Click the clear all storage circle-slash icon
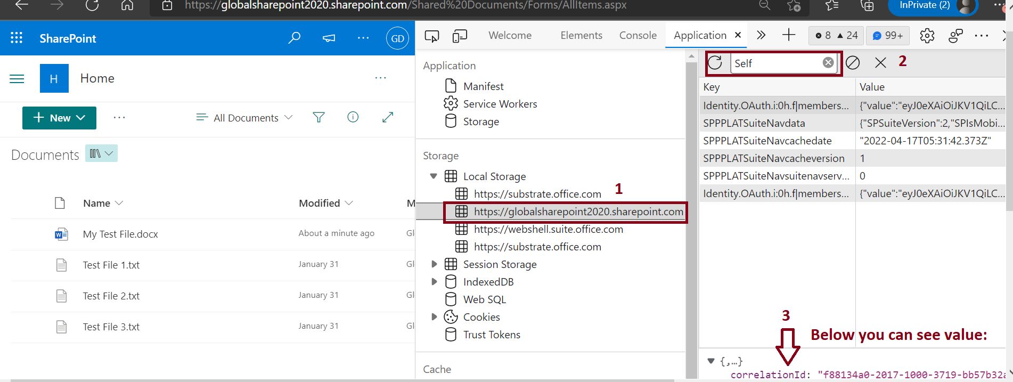 (853, 63)
